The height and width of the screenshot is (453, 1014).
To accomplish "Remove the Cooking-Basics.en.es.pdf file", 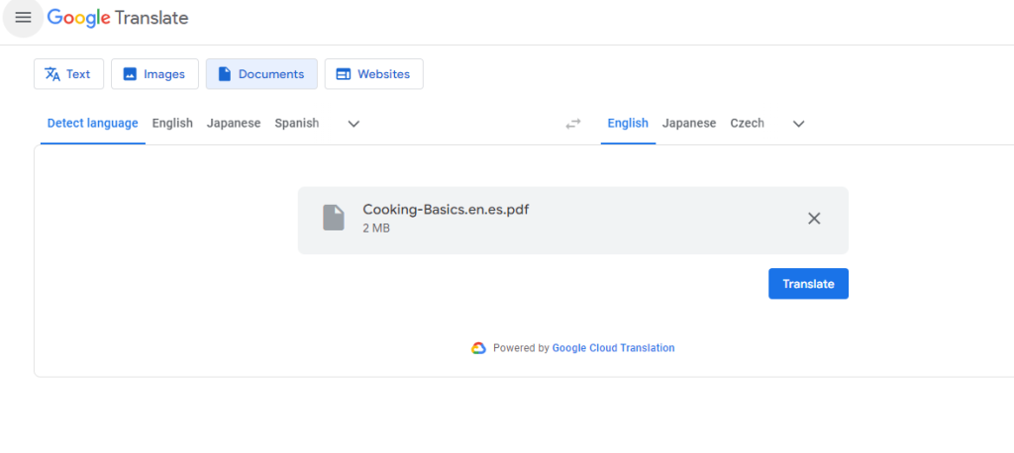I will point(814,219).
